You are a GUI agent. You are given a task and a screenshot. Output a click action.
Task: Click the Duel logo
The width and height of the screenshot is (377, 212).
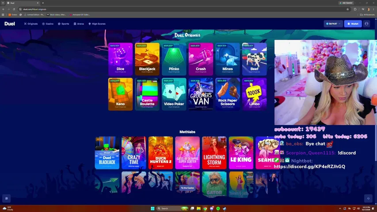(x=10, y=23)
